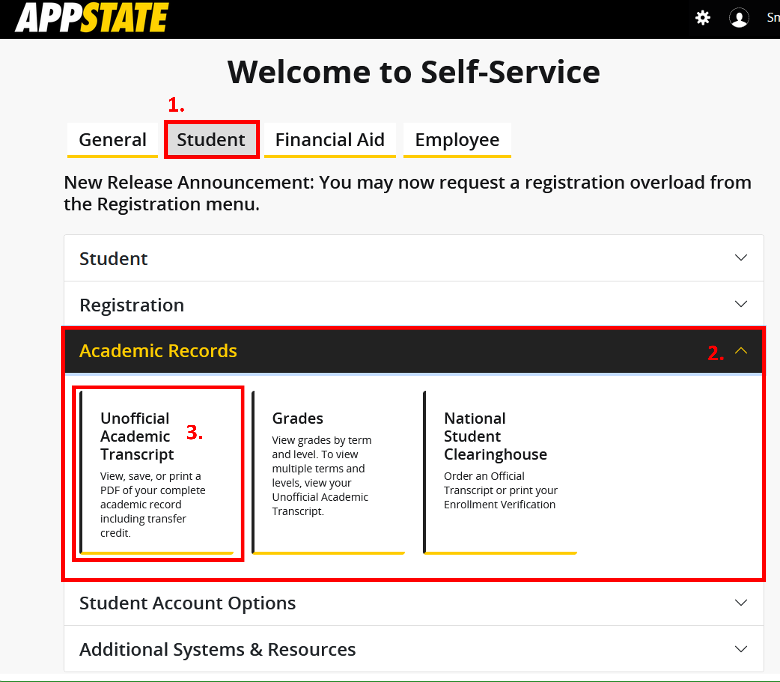Screen dimensions: 780x682
Task: Collapse the Academic Records section chevron
Action: [x=741, y=351]
